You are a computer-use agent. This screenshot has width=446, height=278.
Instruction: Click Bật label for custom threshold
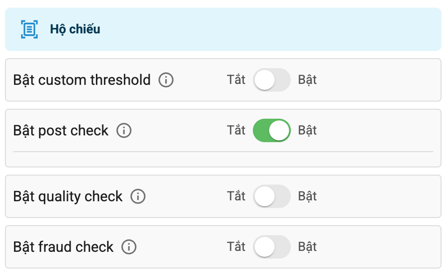307,80
